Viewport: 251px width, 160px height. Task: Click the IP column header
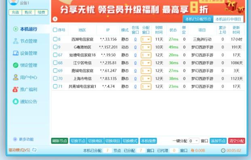(108, 30)
